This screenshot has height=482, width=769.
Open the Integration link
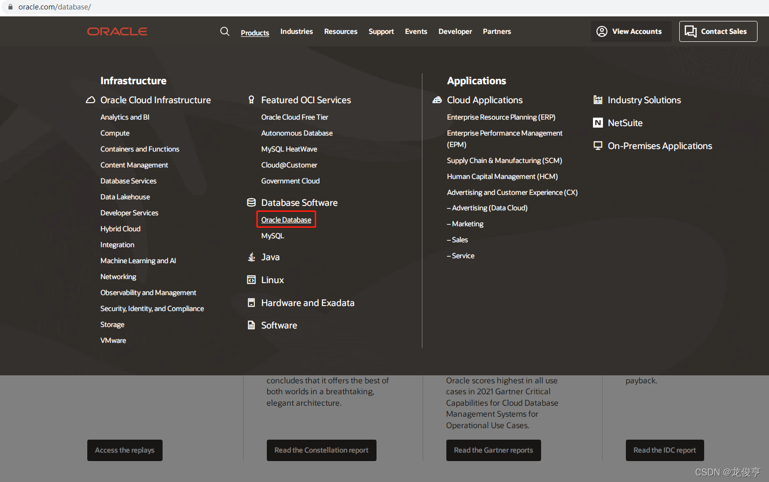click(117, 245)
